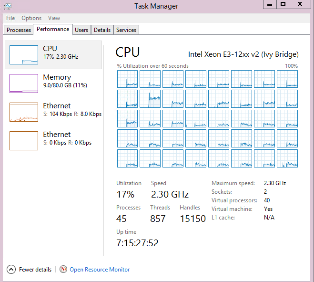This screenshot has height=282, width=314.
Task: Open the File menu
Action: pyautogui.click(x=10, y=18)
